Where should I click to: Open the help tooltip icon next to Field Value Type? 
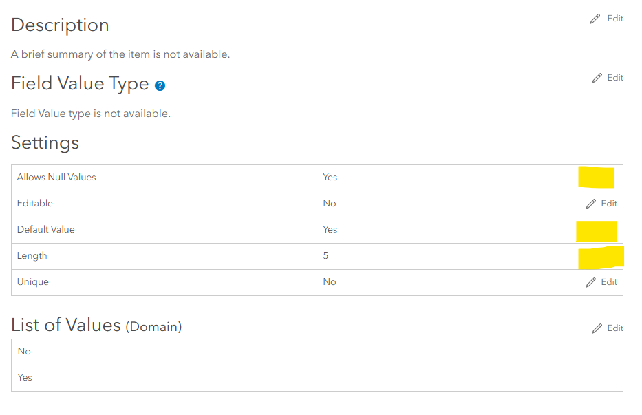point(160,85)
